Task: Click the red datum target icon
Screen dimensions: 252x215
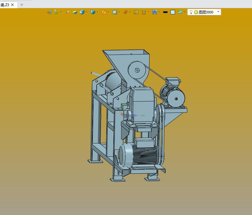Action: [x=125, y=12]
